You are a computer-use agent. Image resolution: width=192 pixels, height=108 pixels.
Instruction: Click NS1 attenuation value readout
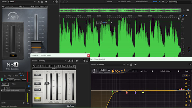(13, 56)
